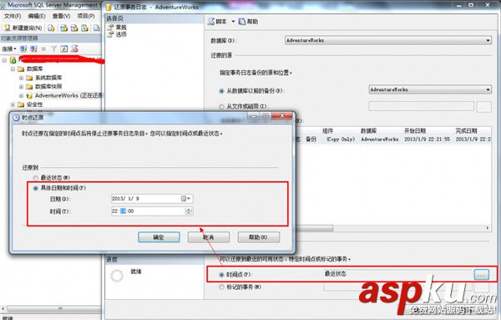Open the previous backup source AdventureWorks dropdown

tap(430, 89)
